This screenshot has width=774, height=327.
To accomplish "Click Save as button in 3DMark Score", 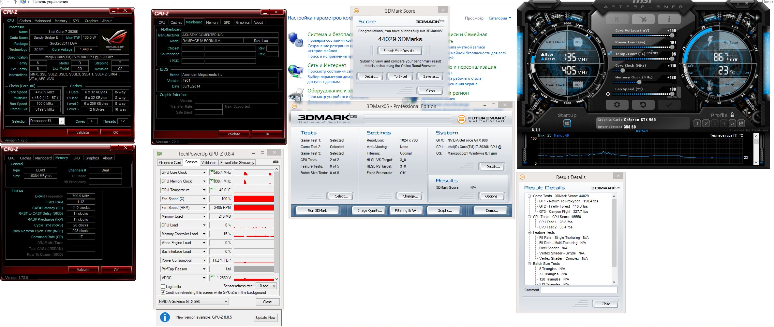I will pyautogui.click(x=430, y=76).
